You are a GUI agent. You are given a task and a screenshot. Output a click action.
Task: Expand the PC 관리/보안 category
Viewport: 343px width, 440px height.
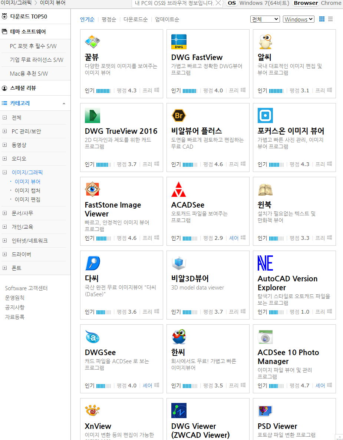pos(5,131)
